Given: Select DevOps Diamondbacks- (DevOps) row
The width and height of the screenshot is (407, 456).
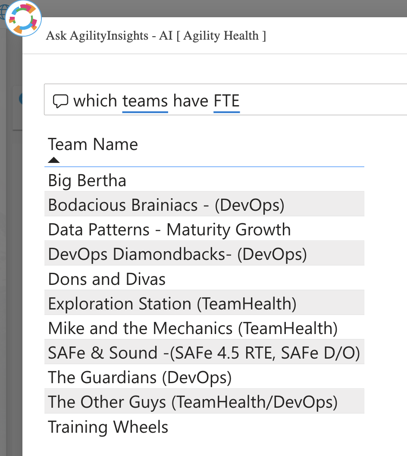Looking at the screenshot, I should pos(204,253).
